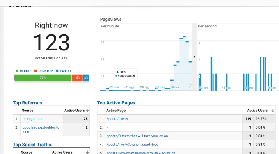The width and height of the screenshot is (279, 154).
Task: Open /posts/live-tv?branch_used=true page link
Action: pyautogui.click(x=133, y=145)
